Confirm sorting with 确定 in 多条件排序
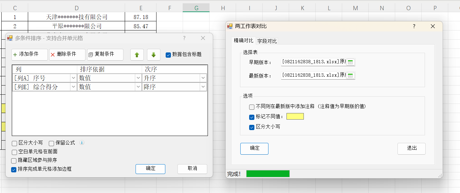Image resolution: width=460 pixels, height=193 pixels. coord(150,169)
